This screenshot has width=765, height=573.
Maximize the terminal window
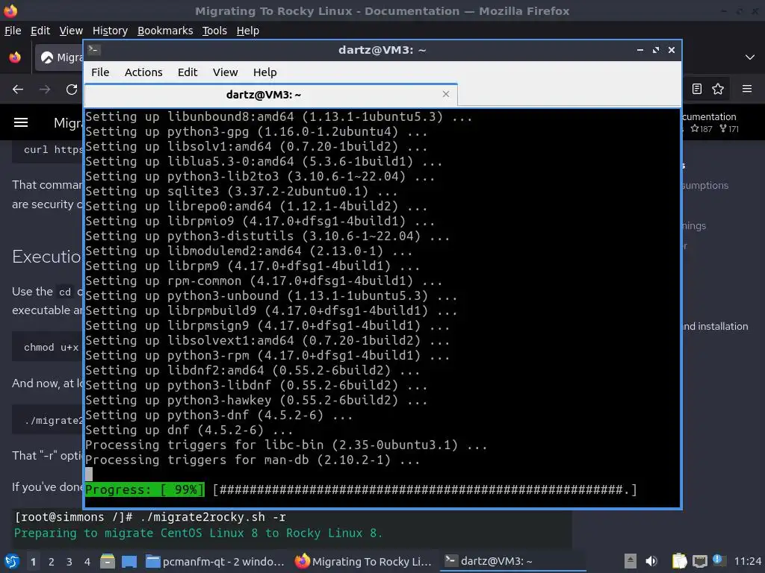656,50
